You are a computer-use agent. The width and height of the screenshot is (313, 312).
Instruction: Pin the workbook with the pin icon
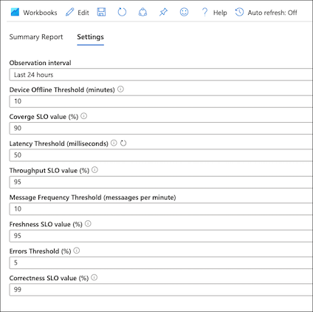[x=163, y=12]
